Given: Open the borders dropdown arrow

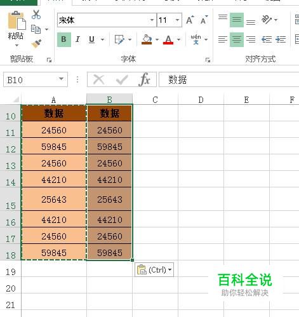Looking at the screenshot, I should (130, 39).
